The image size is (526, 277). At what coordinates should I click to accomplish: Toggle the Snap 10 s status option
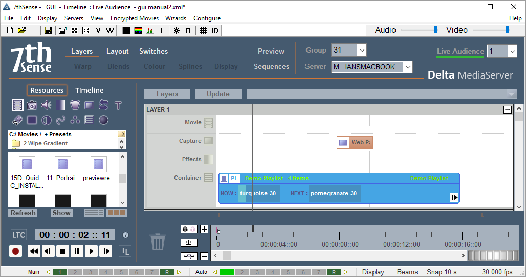tap(442, 272)
